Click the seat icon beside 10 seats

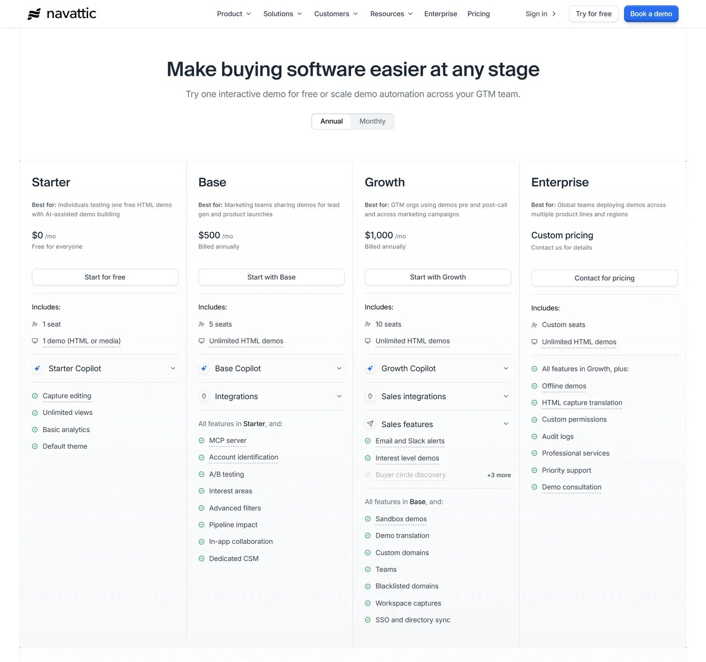pyautogui.click(x=368, y=324)
